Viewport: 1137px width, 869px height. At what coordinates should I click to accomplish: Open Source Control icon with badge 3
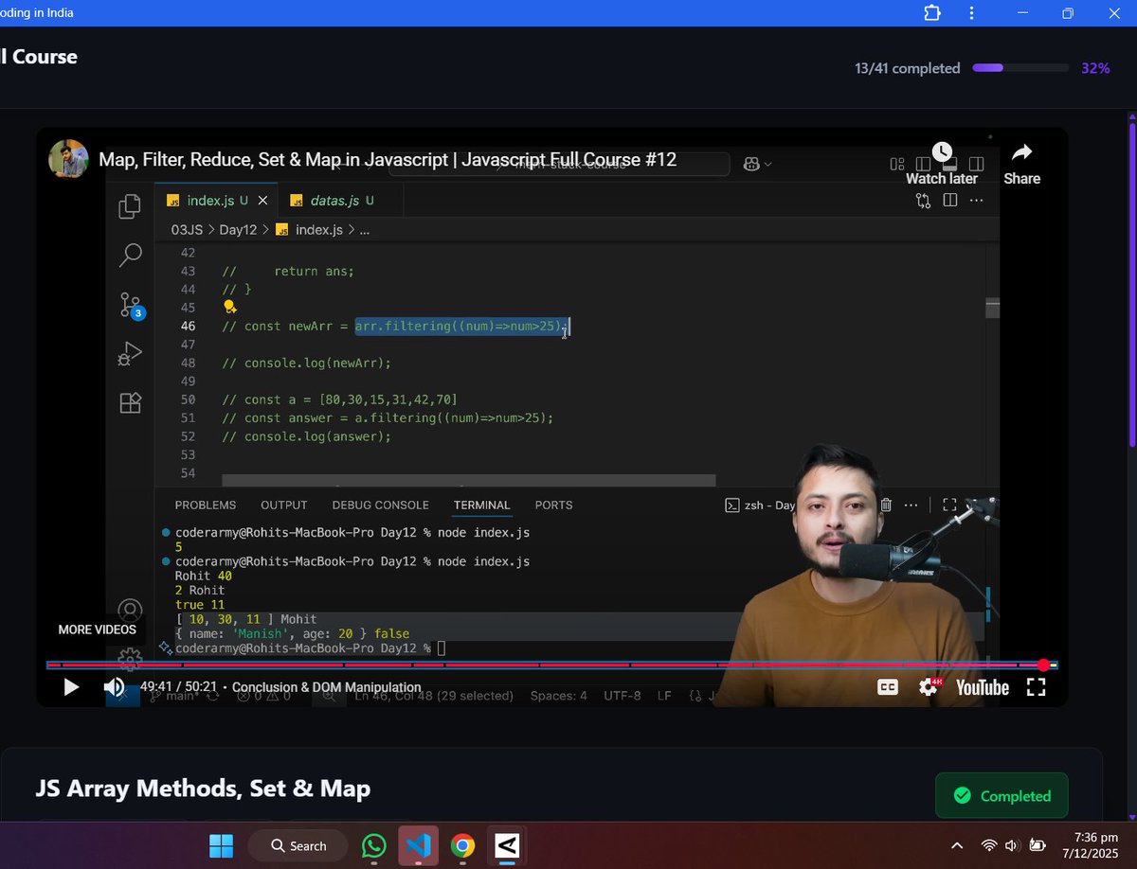(x=131, y=305)
